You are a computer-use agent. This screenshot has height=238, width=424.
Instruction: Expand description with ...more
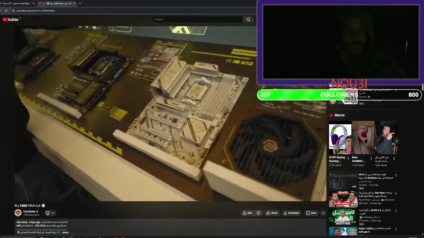click(65, 232)
